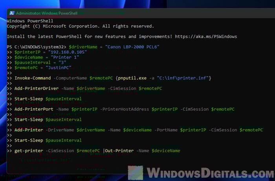The image size is (275, 181).
Task: Click the "192.168.0.105" IP string
Action: tap(68, 52)
